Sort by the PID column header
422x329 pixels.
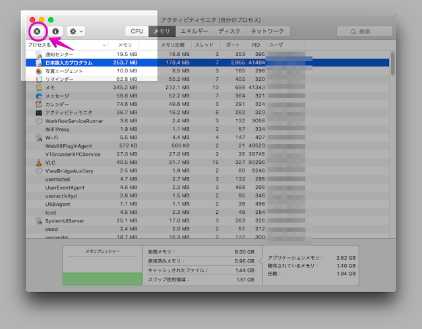pos(256,45)
